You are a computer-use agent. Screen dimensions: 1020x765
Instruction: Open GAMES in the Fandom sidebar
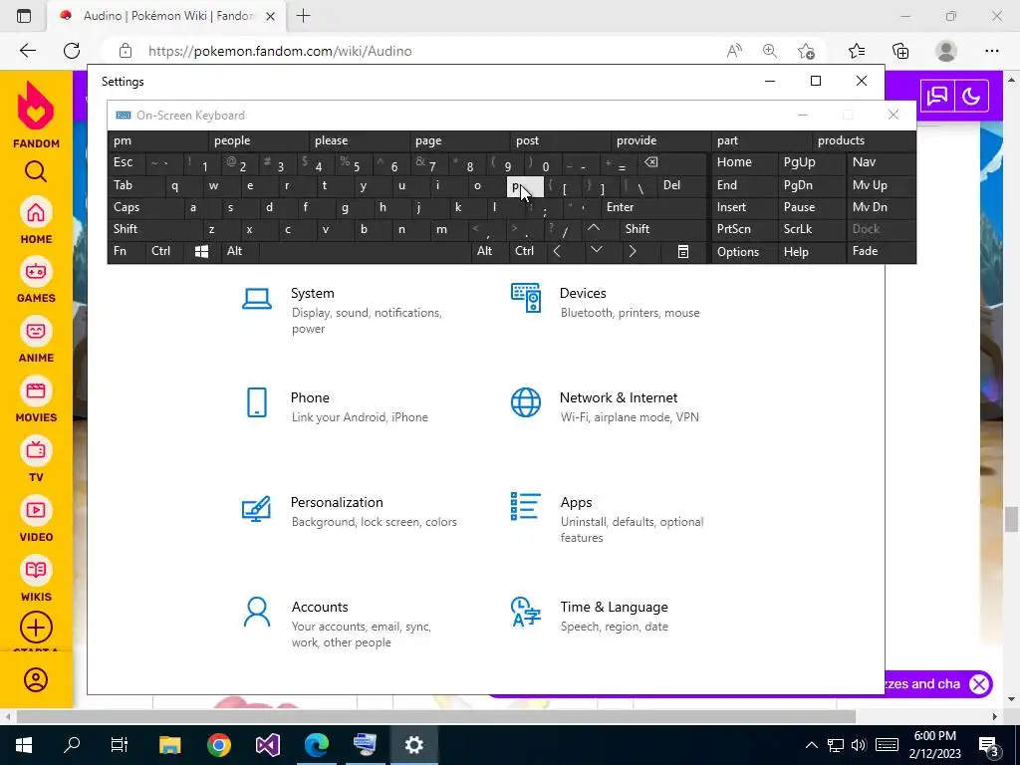[36, 280]
